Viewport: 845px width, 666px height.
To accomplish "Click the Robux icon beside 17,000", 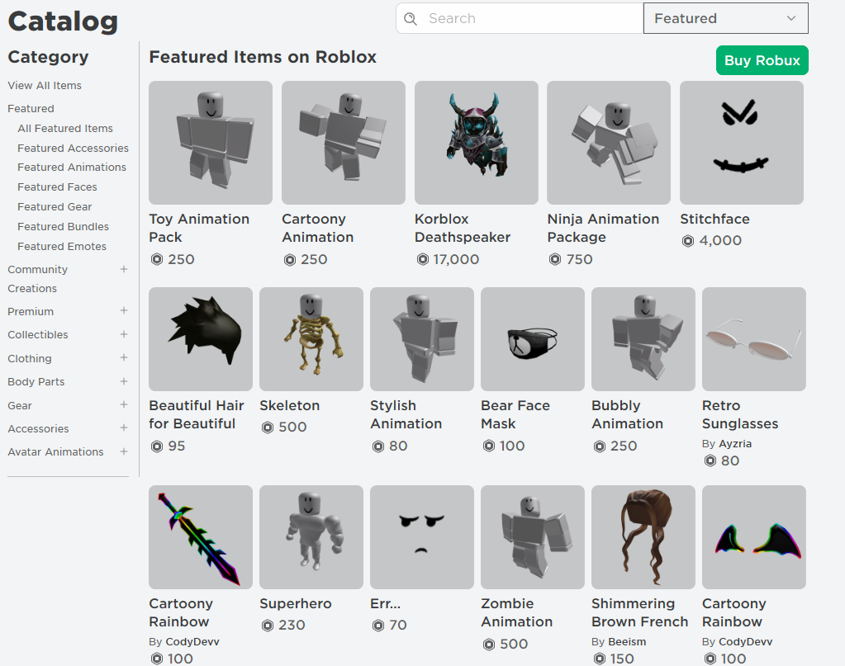I will 423,259.
